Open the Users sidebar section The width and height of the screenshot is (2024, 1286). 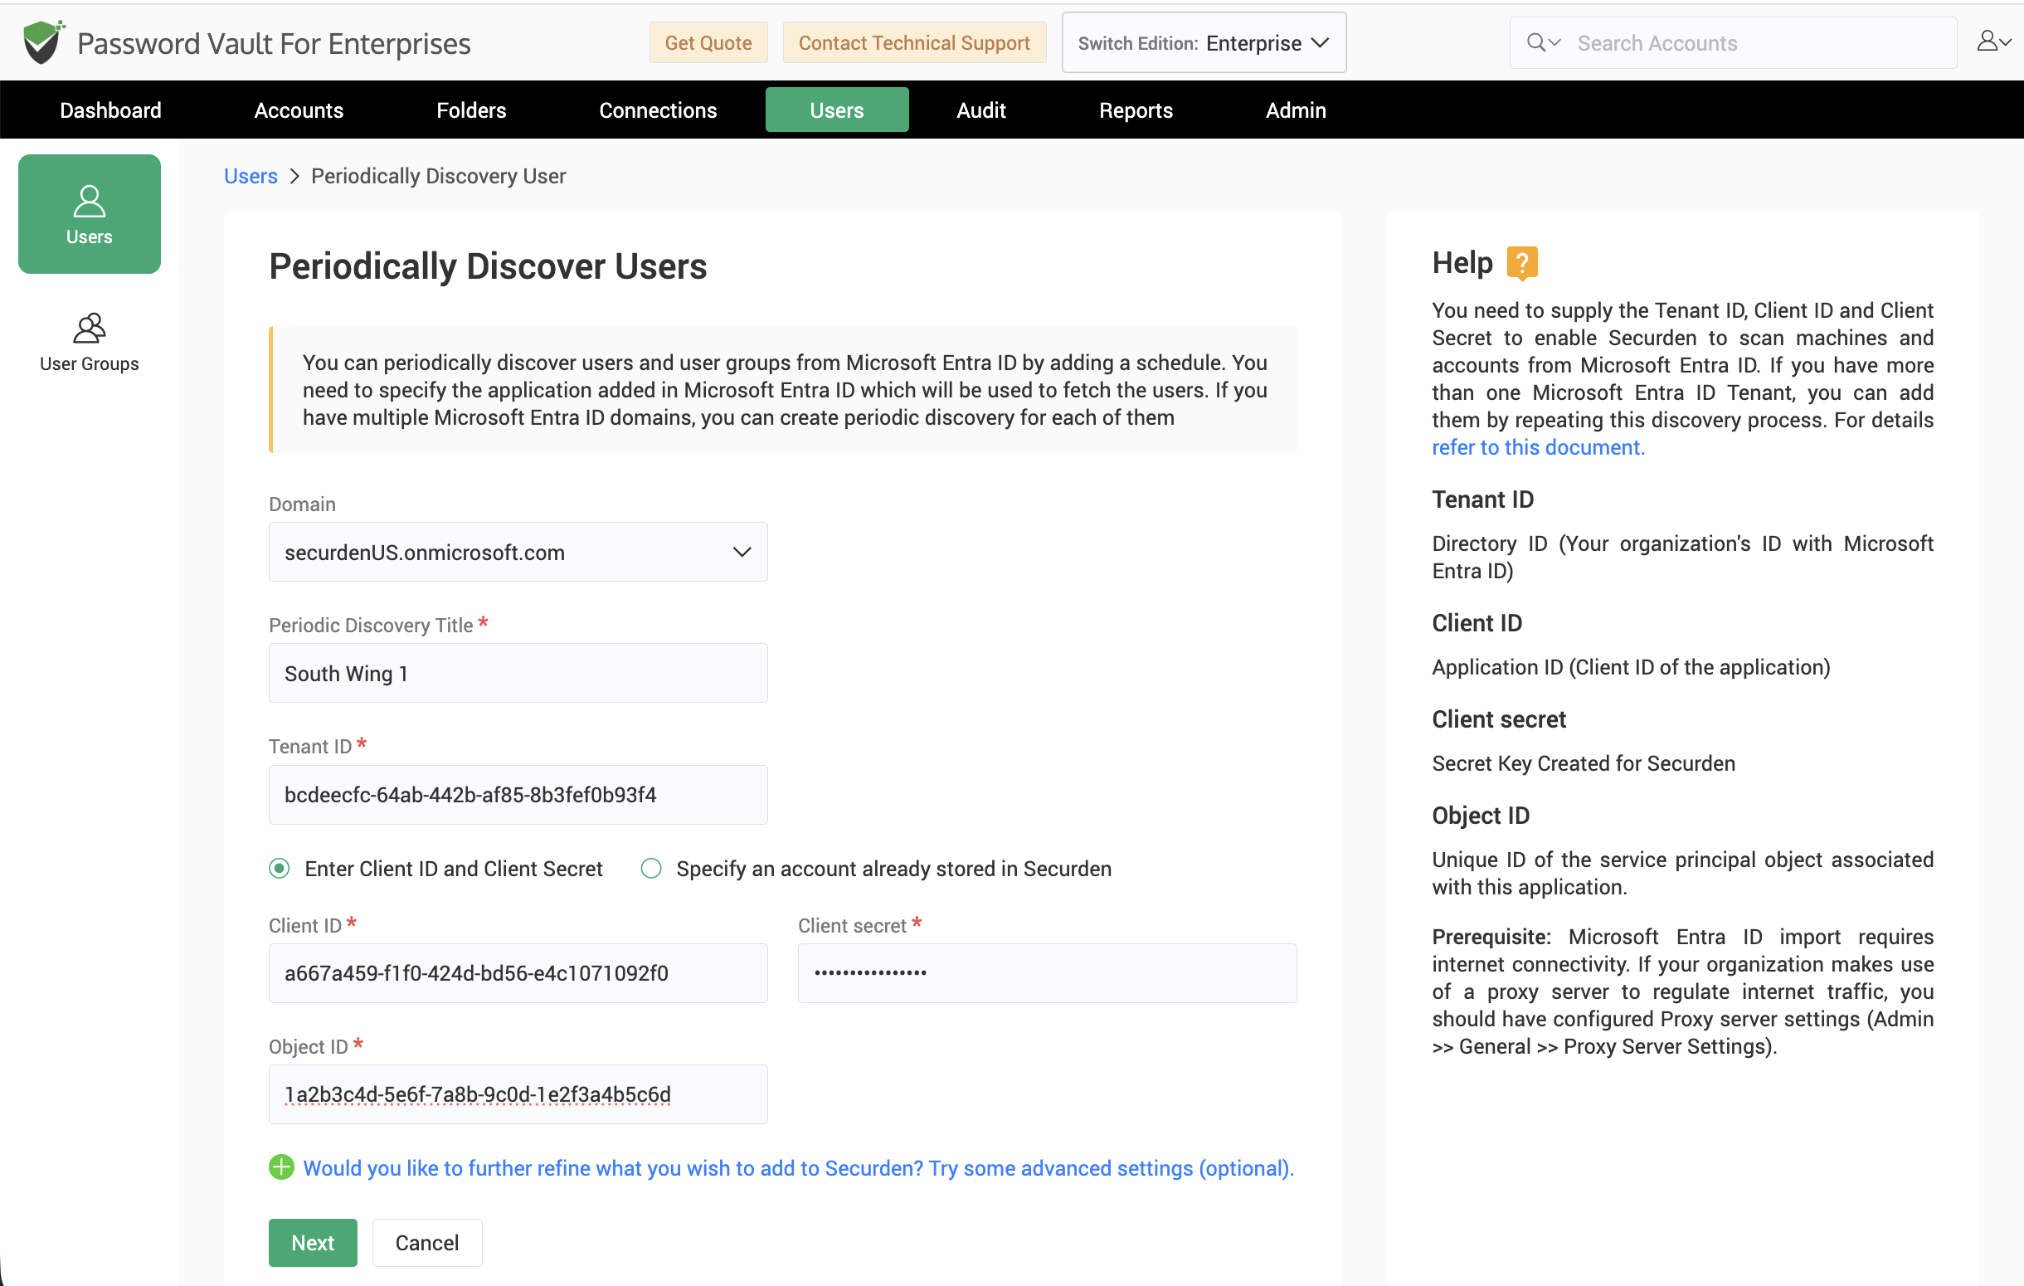89,213
